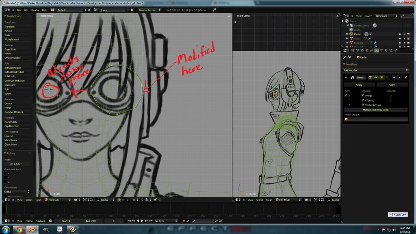Screen dimensions: 416x234
Task: Enable the Z axis checkbox in Mirror
Action: click(x=346, y=105)
